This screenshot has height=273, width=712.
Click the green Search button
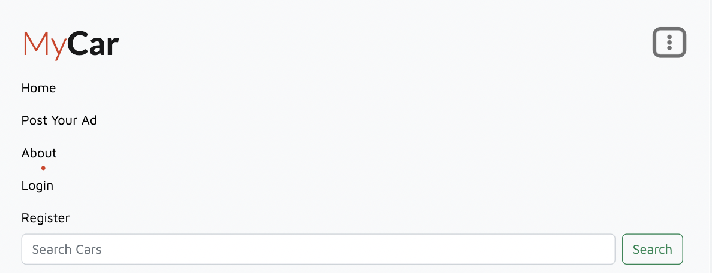(x=653, y=249)
